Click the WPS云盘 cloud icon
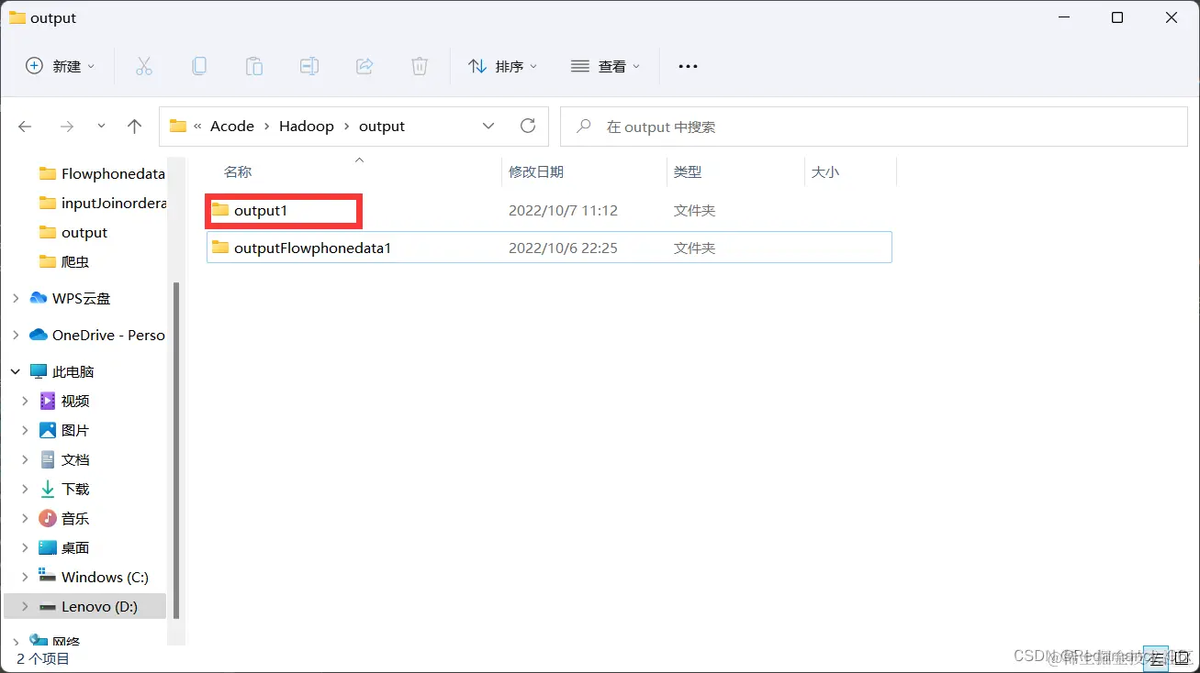 39,299
